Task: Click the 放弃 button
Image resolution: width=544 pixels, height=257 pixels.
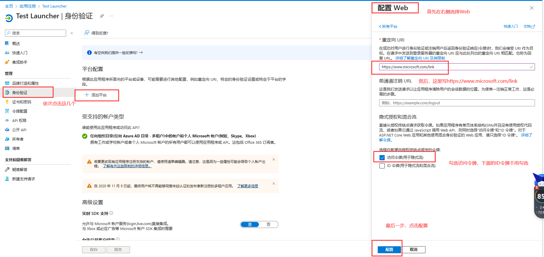Action: coord(118,250)
